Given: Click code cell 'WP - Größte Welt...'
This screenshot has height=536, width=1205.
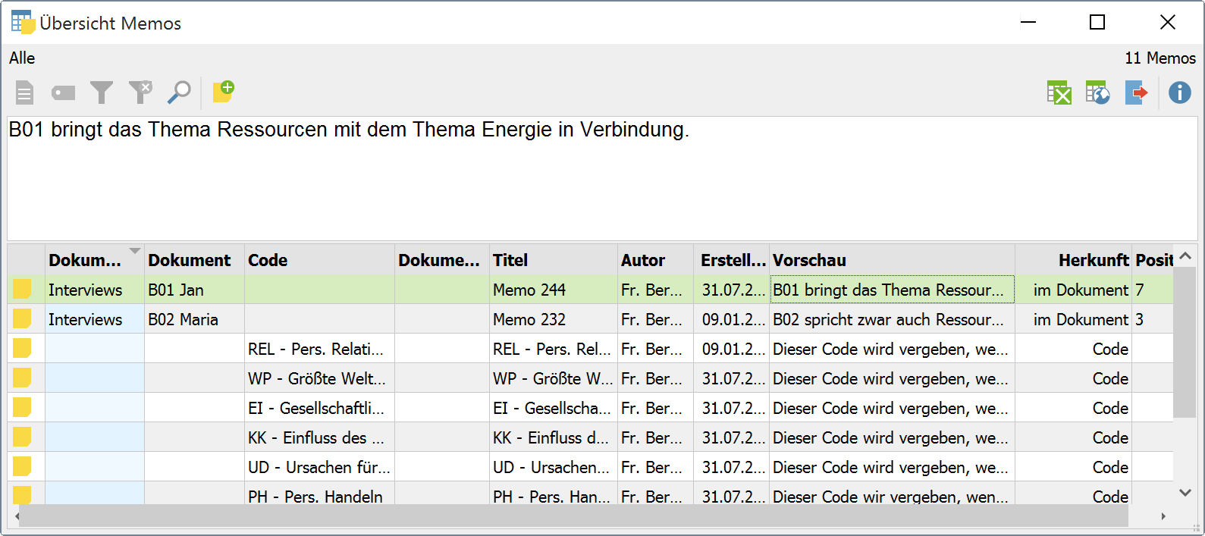Looking at the screenshot, I should click(x=319, y=378).
